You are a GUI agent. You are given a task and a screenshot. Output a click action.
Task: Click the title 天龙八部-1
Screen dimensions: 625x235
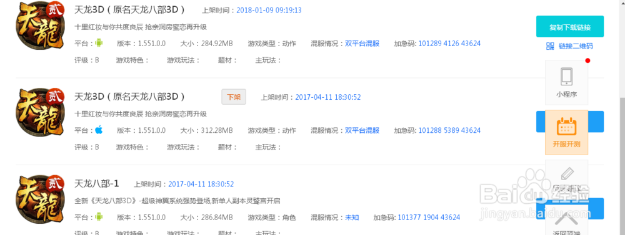pyautogui.click(x=96, y=183)
